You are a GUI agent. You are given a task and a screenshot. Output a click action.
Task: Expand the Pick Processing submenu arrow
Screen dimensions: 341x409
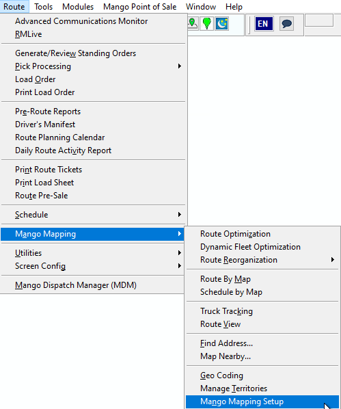[x=179, y=66]
